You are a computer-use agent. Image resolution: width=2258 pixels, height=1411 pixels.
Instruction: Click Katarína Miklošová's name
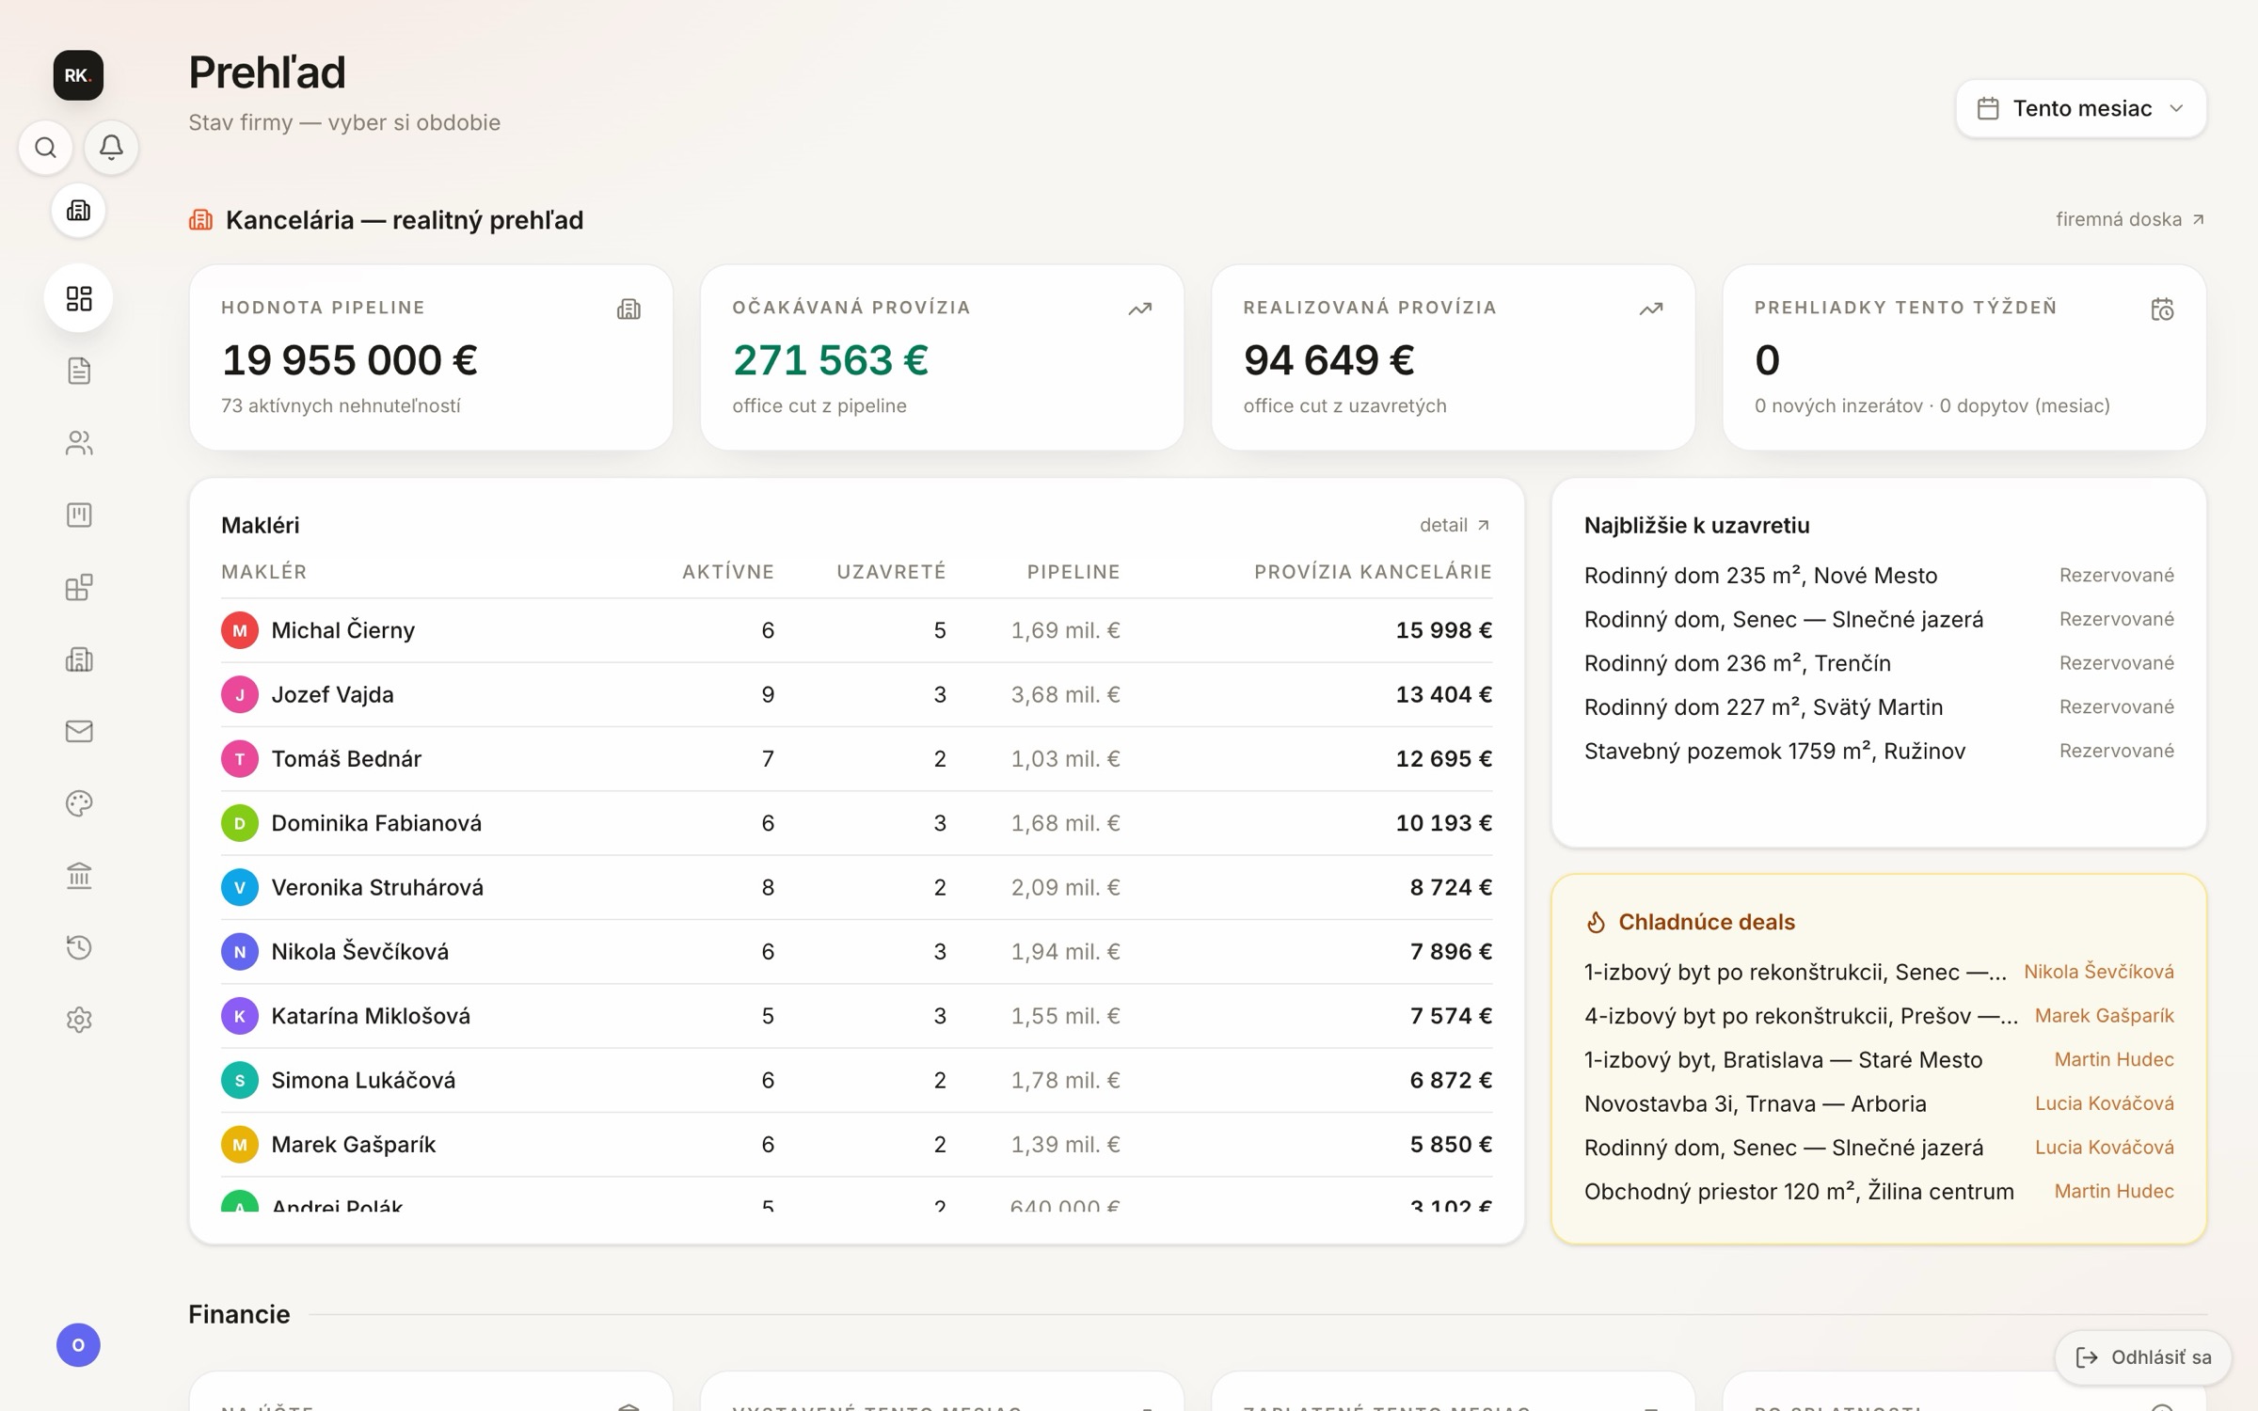coord(371,1016)
